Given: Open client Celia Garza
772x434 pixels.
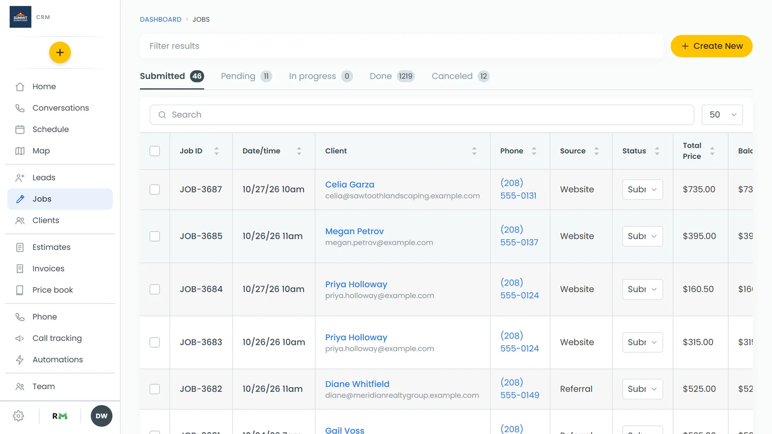Looking at the screenshot, I should pyautogui.click(x=350, y=185).
